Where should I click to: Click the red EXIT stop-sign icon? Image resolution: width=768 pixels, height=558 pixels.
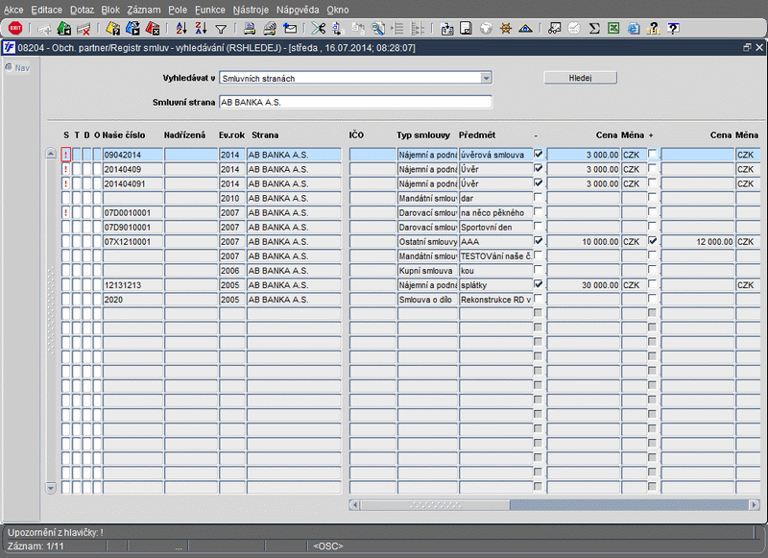tap(15, 29)
